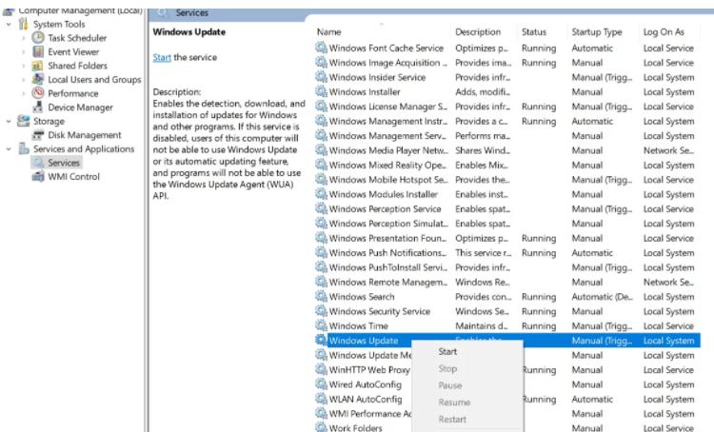Click gear icon of Windows Security Service
Screen dimensions: 714x432
coord(321,311)
